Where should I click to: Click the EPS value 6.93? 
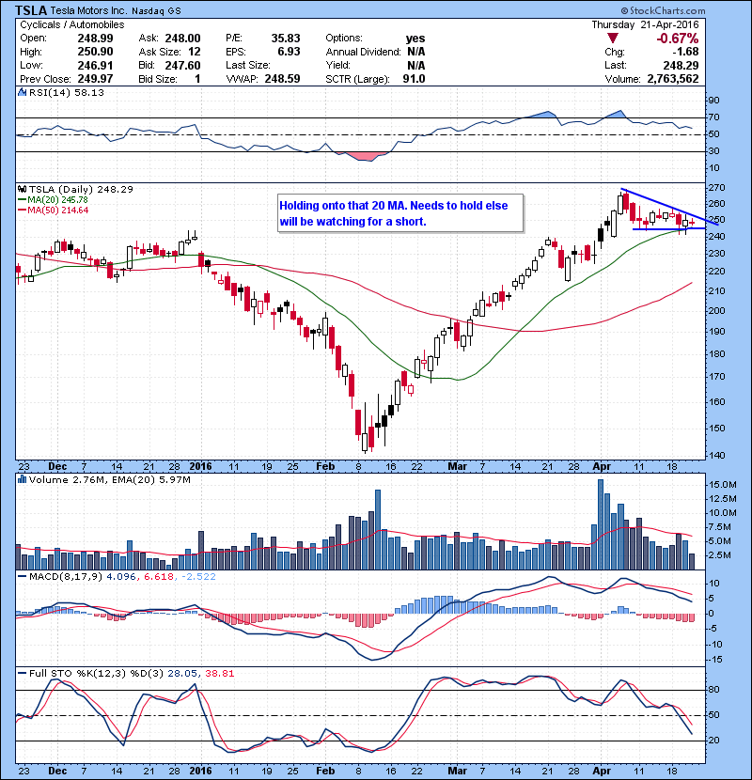pos(290,52)
